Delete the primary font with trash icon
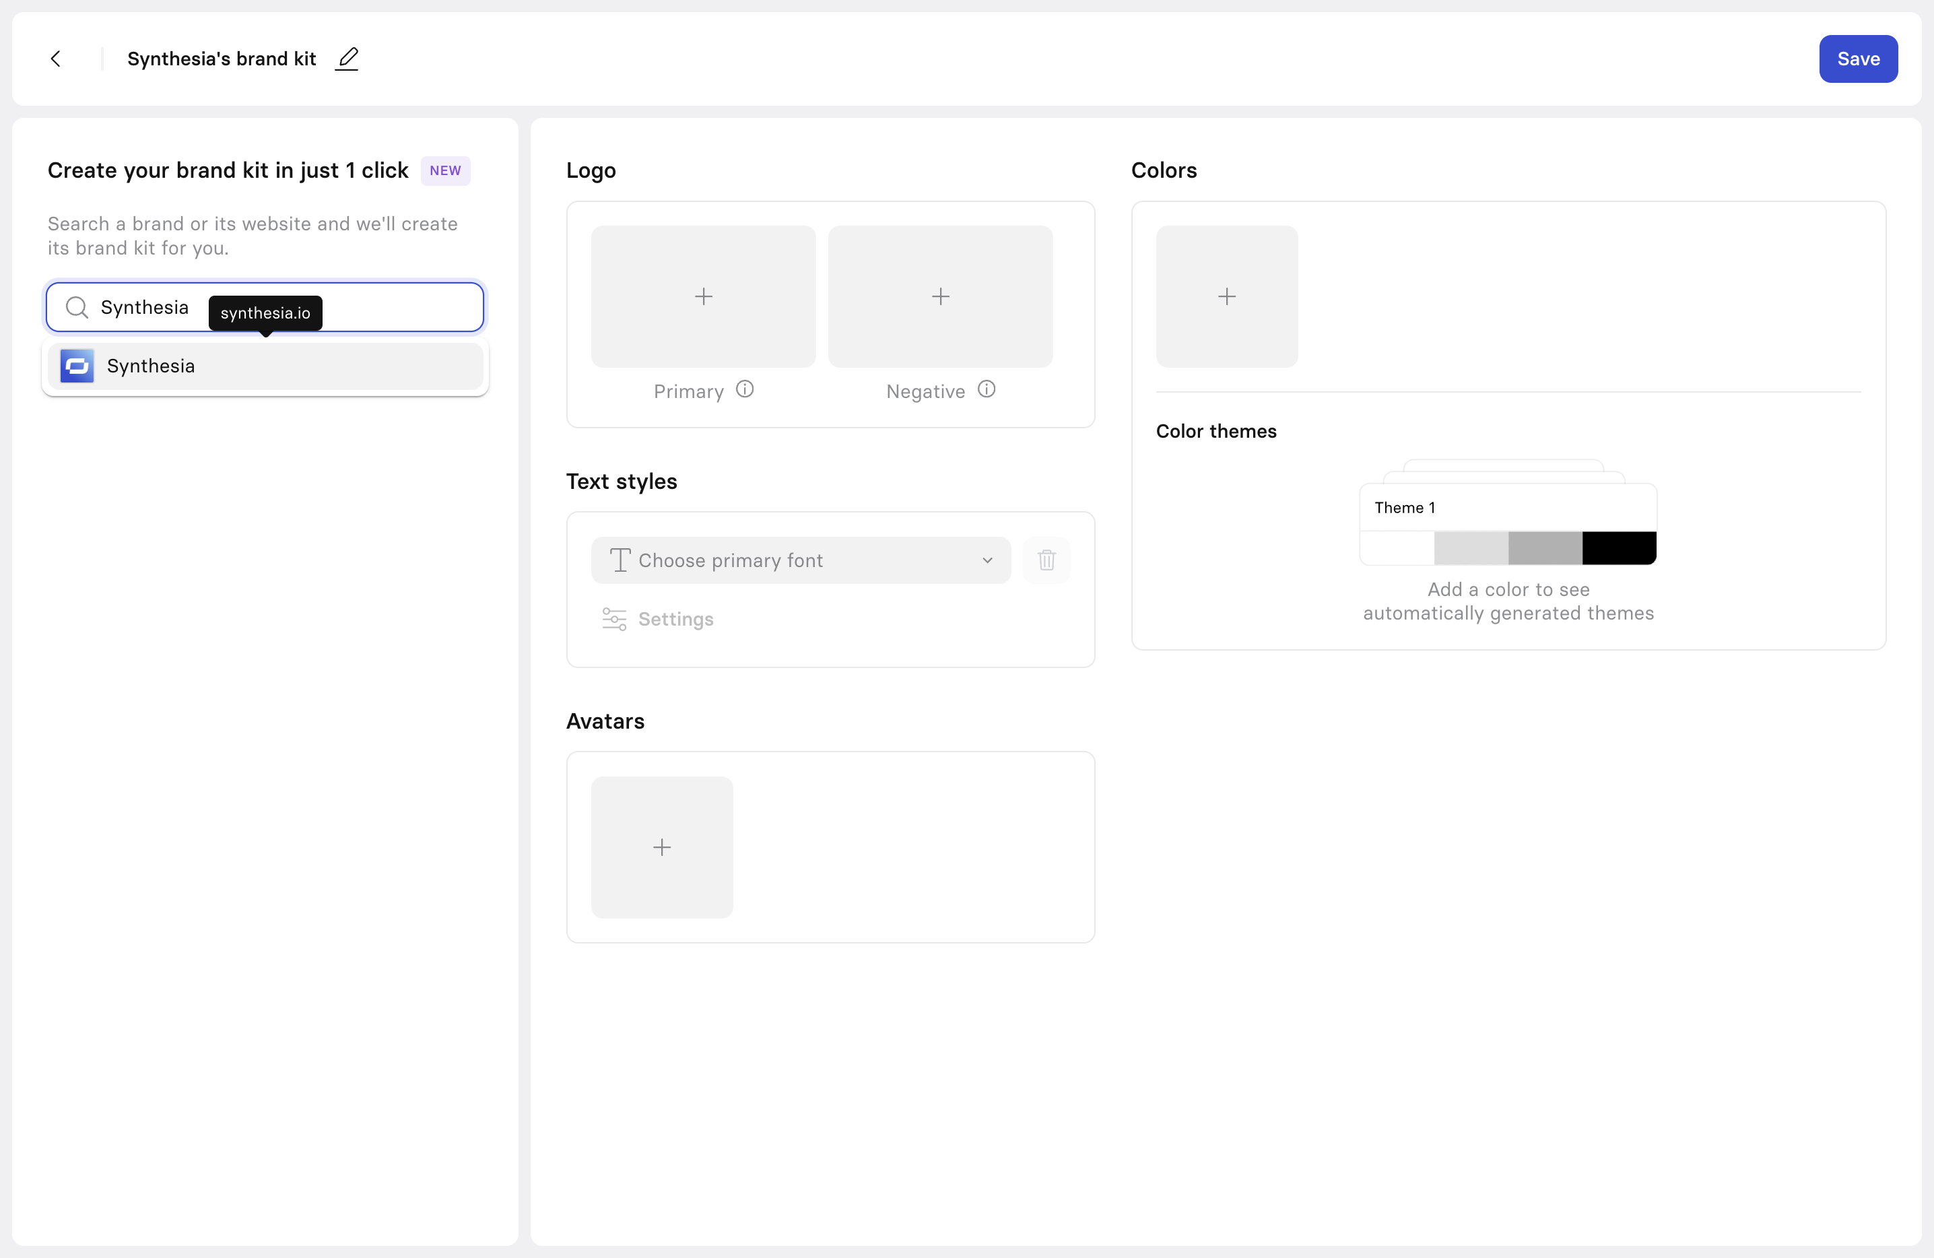This screenshot has width=1934, height=1258. coord(1046,560)
